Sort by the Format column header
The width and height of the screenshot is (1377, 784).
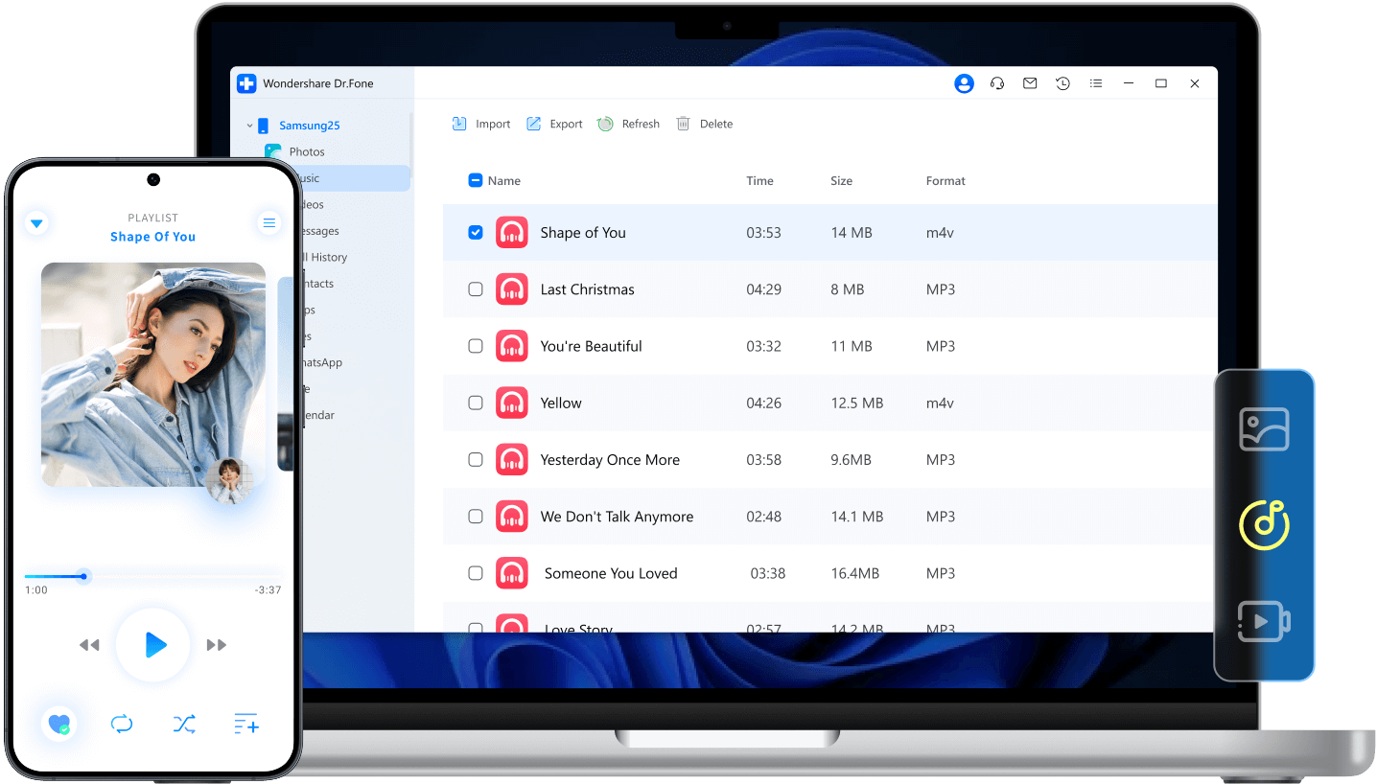(945, 180)
